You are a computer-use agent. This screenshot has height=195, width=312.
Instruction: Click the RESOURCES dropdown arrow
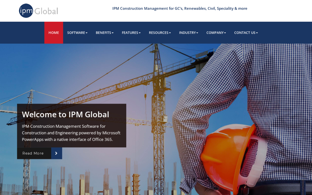(x=170, y=33)
